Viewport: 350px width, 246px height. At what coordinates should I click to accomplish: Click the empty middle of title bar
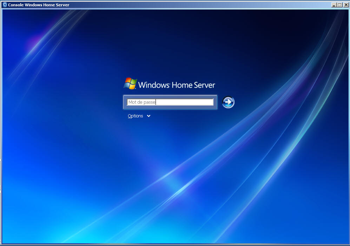click(x=197, y=5)
